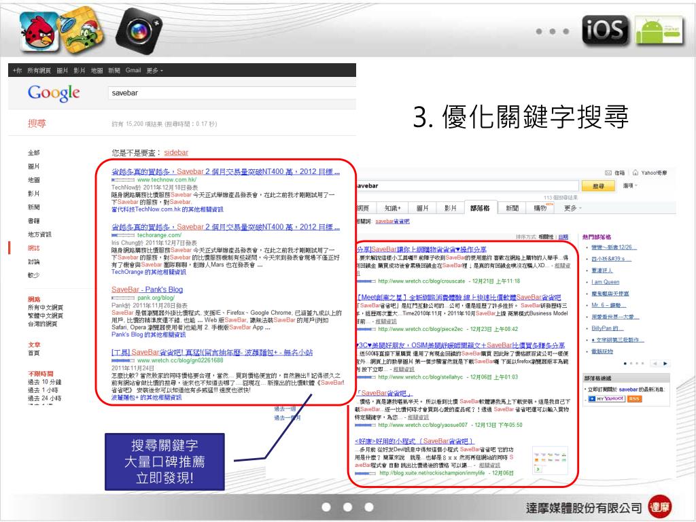Open BillyPan blog in popular blogs
Image resolution: width=696 pixels, height=522 pixels.
[x=607, y=328]
